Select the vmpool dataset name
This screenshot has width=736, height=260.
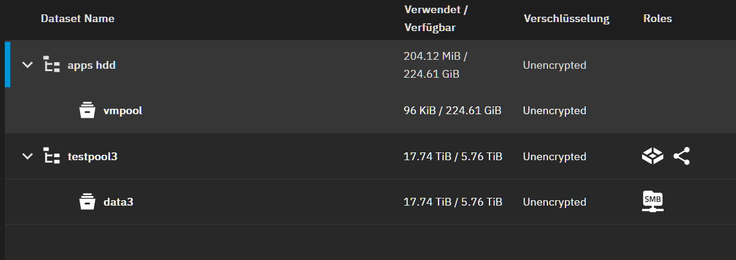click(x=123, y=111)
